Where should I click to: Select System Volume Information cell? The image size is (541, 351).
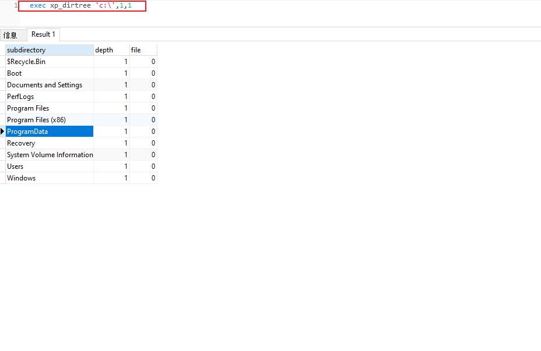[50, 155]
